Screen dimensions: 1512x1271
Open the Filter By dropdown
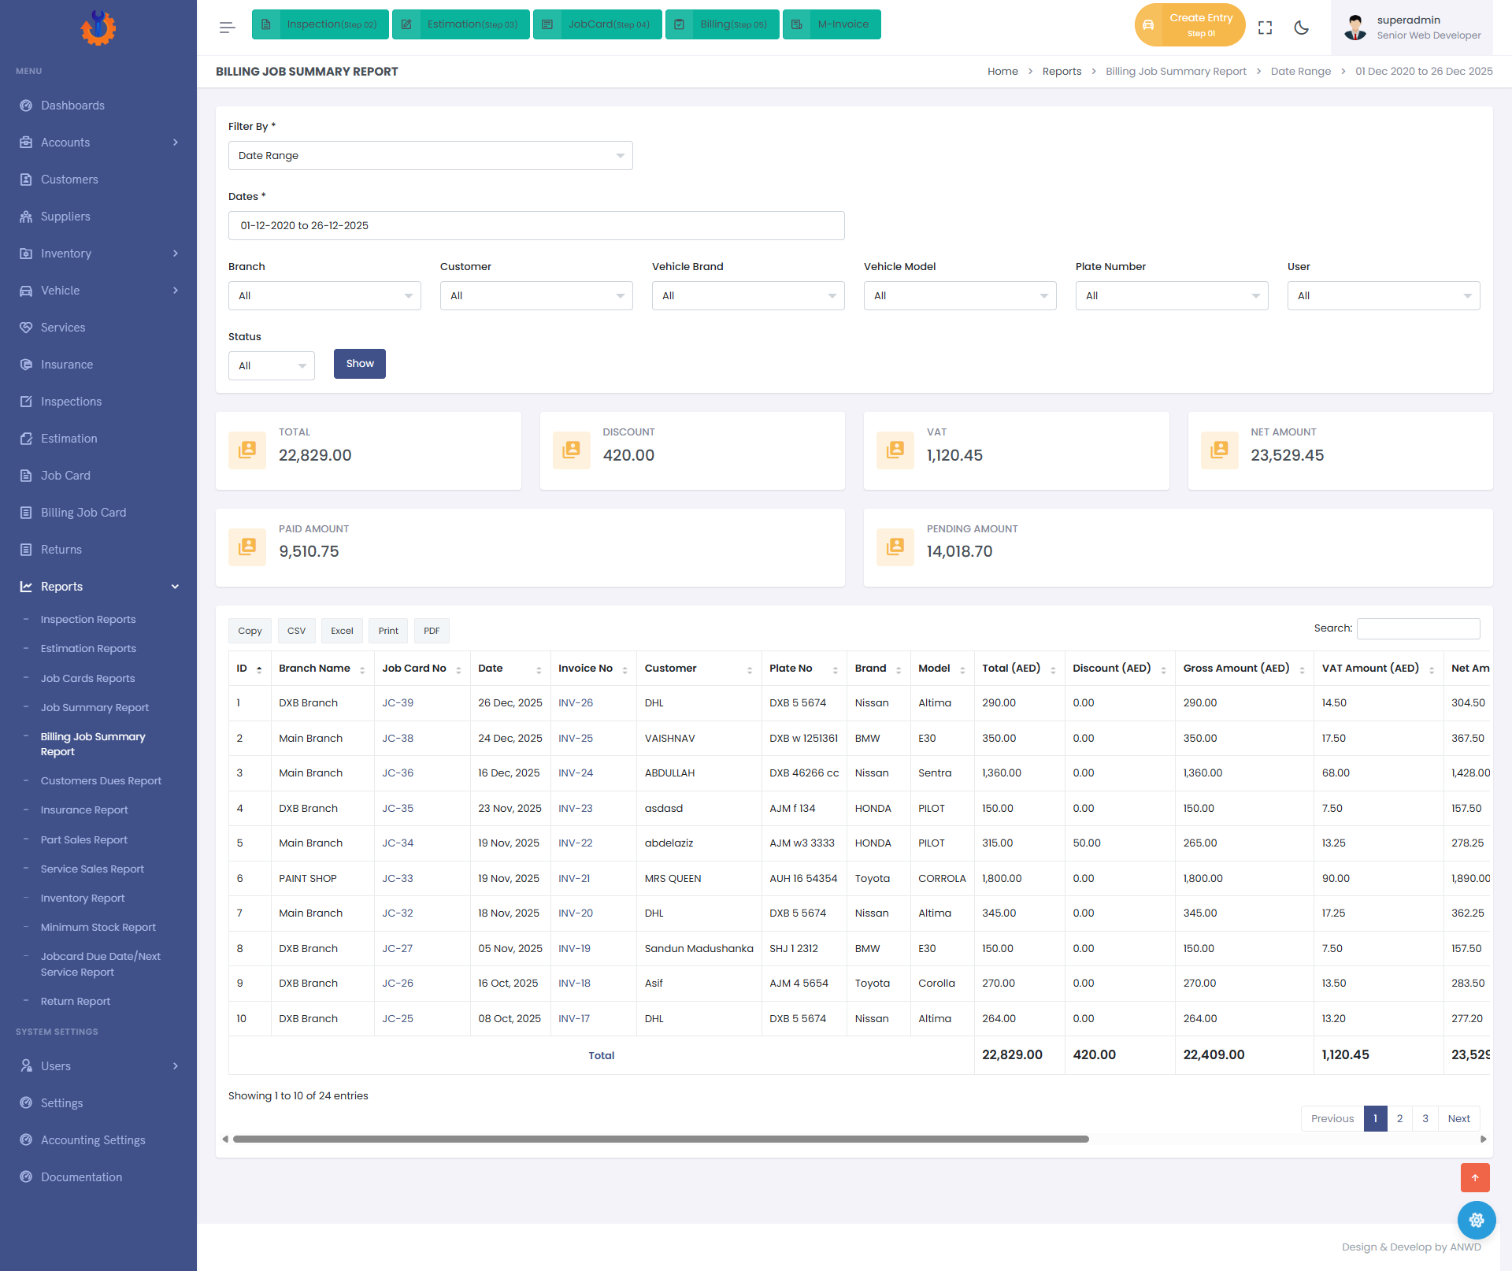[x=431, y=156]
